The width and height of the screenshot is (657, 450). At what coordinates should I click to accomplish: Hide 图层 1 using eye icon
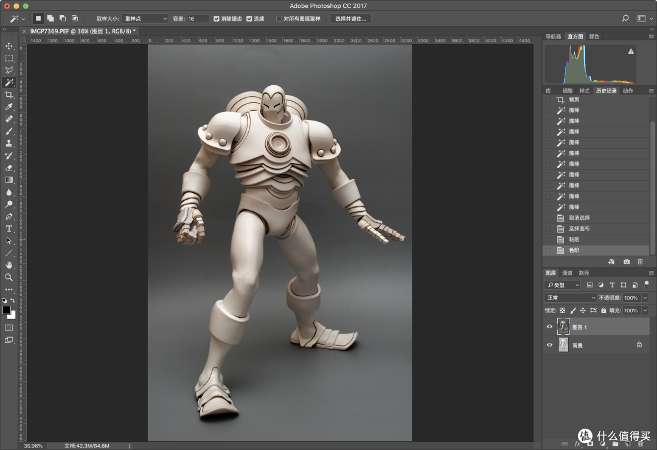(x=549, y=327)
